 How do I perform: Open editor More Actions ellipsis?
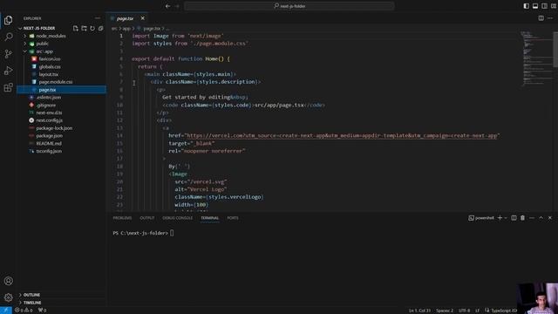tap(550, 18)
